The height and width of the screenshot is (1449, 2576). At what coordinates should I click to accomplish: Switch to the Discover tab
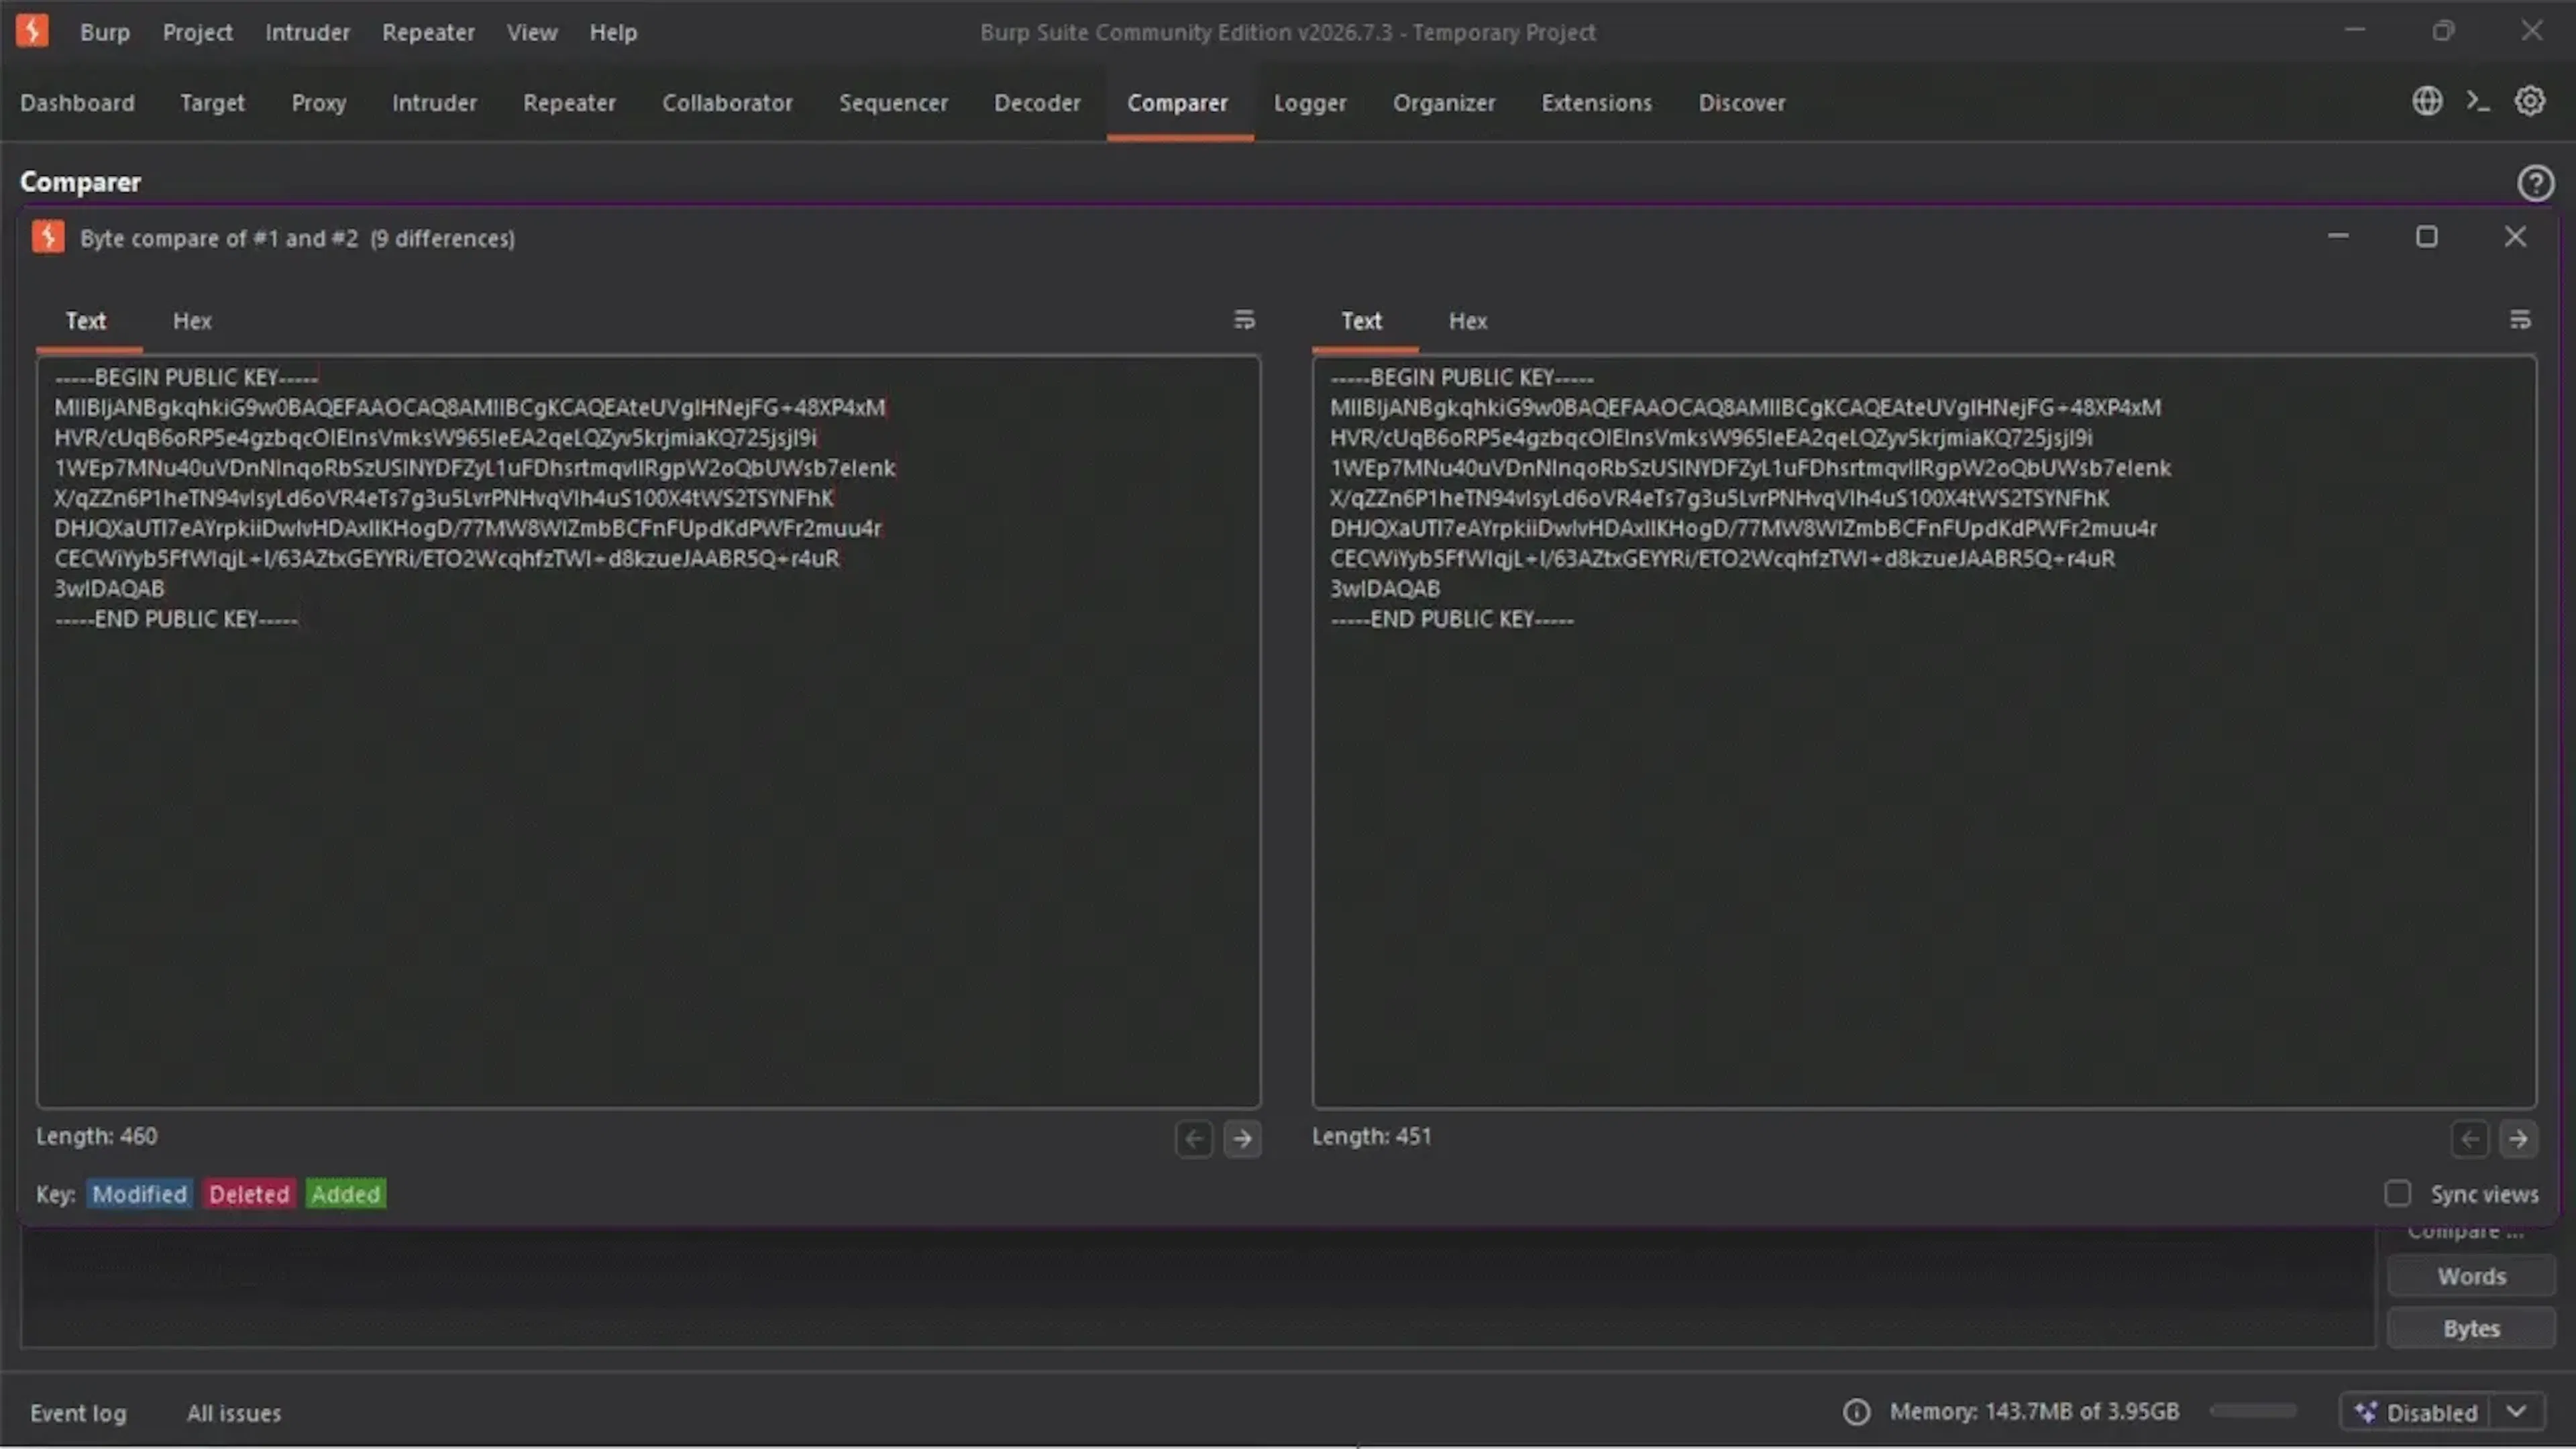tap(1741, 103)
